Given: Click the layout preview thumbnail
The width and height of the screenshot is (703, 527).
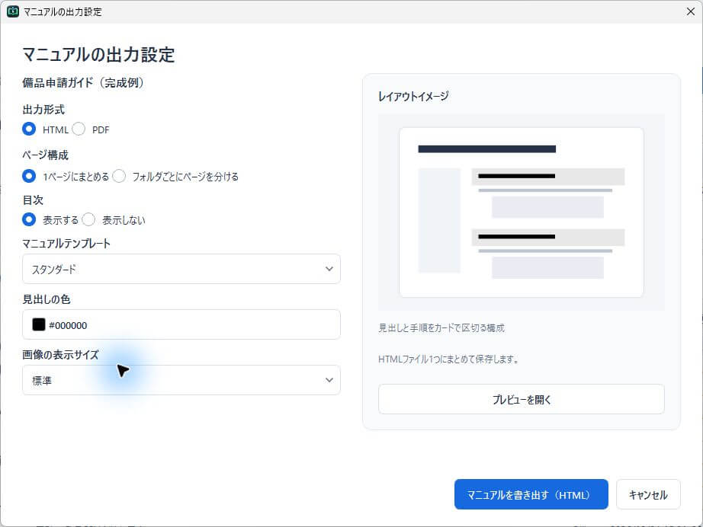Looking at the screenshot, I should pos(521,212).
